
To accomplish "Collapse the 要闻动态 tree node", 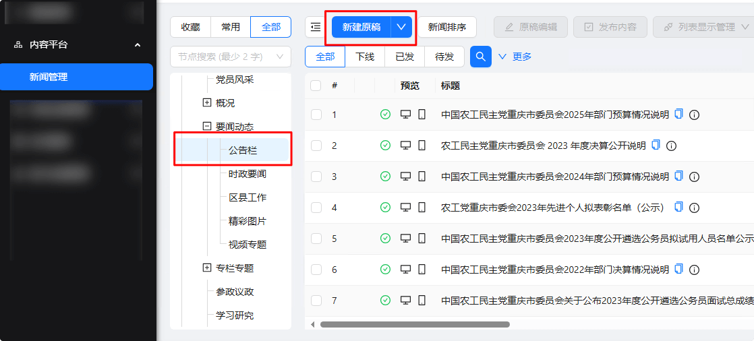I will pos(207,126).
